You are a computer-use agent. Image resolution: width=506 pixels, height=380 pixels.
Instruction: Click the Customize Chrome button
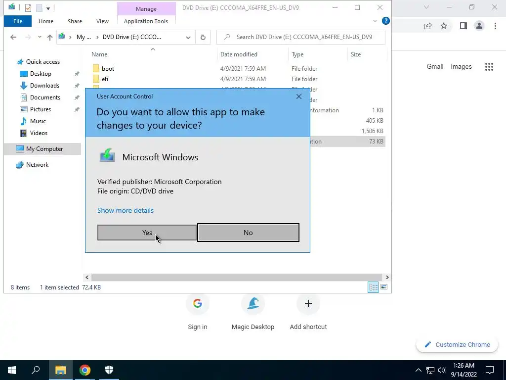457,345
